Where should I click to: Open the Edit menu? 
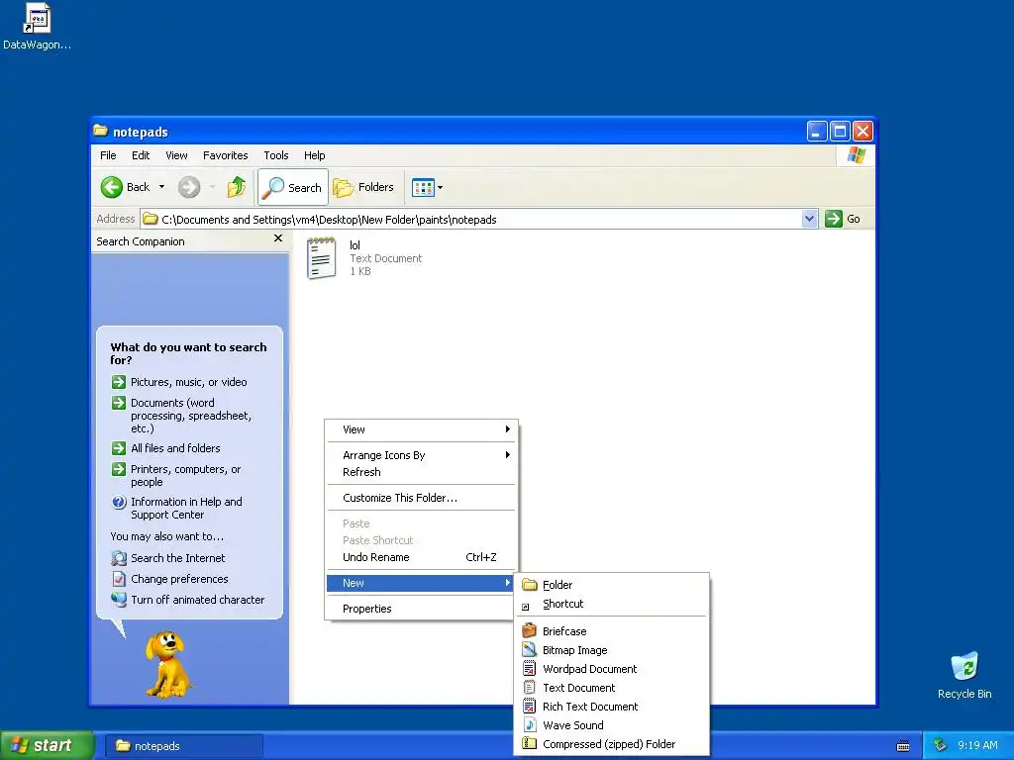point(141,155)
